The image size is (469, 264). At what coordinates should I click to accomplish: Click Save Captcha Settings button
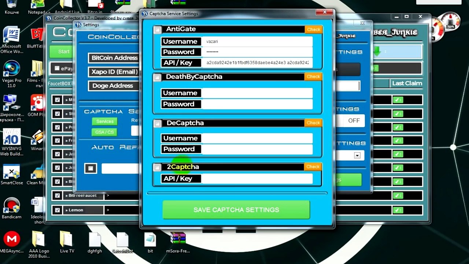pos(236,210)
